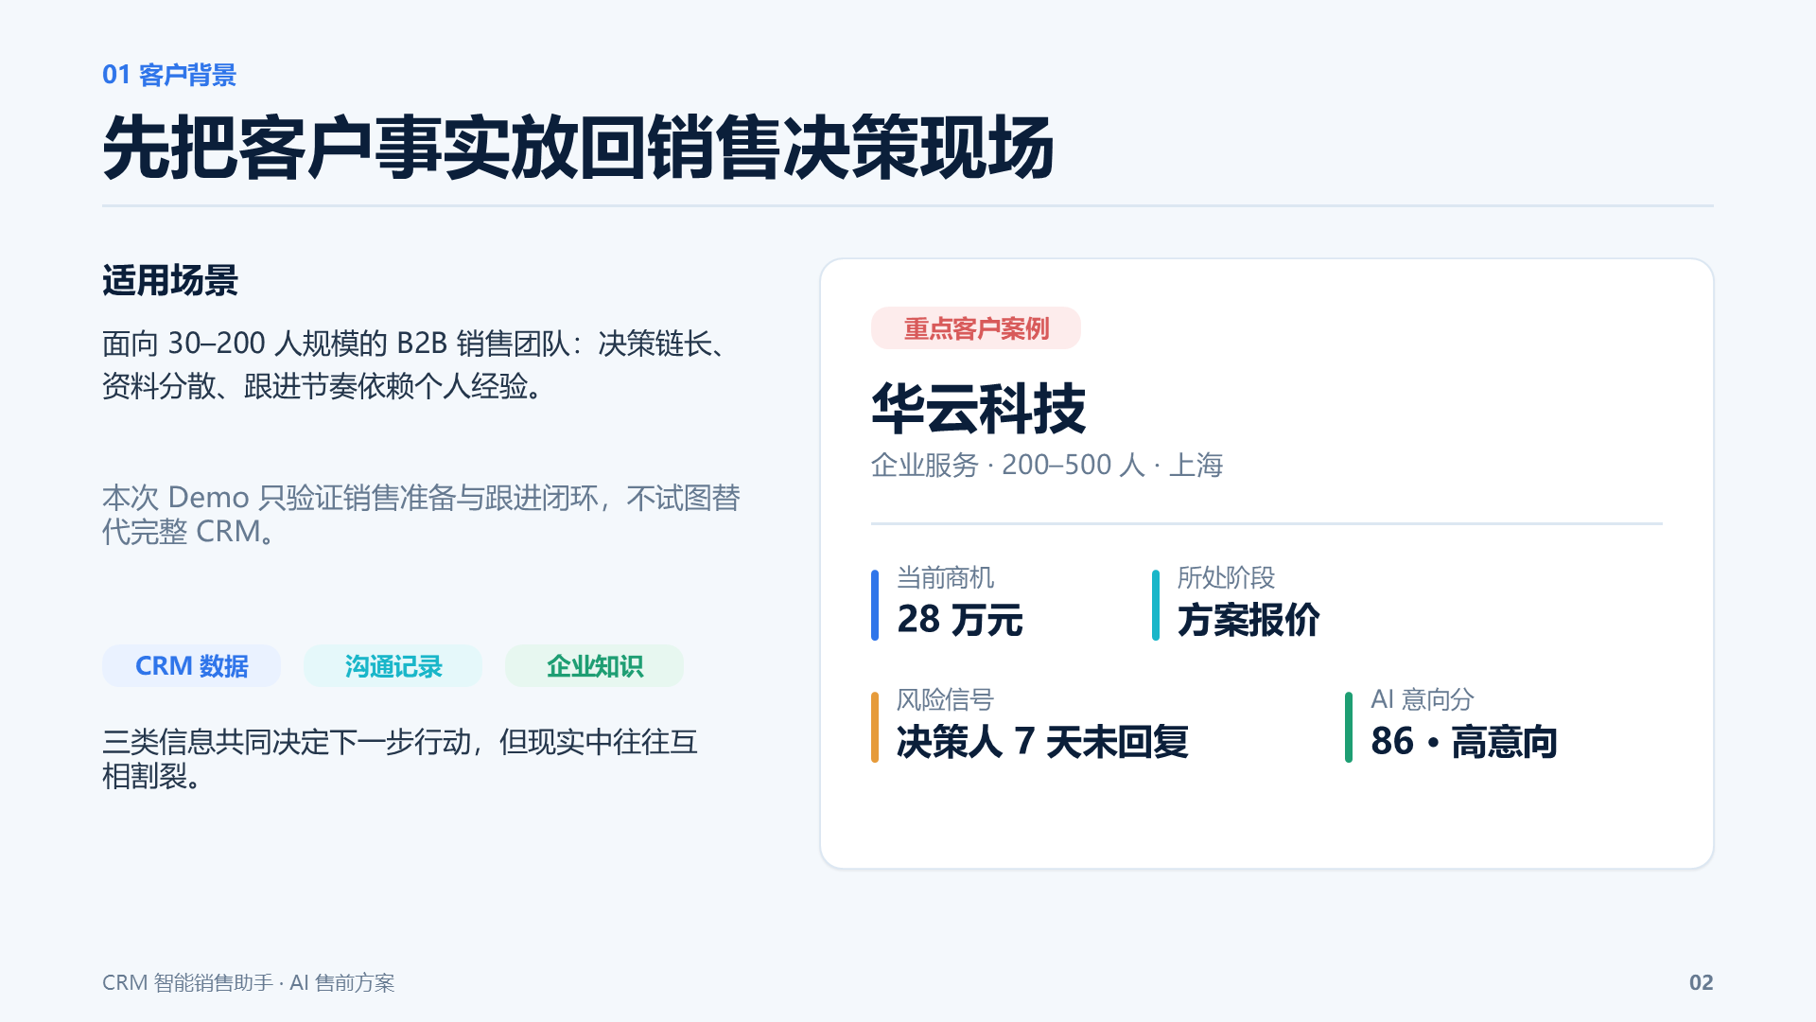Select the 决策人 7 天未回复 text
The height and width of the screenshot is (1022, 1816).
click(1042, 742)
